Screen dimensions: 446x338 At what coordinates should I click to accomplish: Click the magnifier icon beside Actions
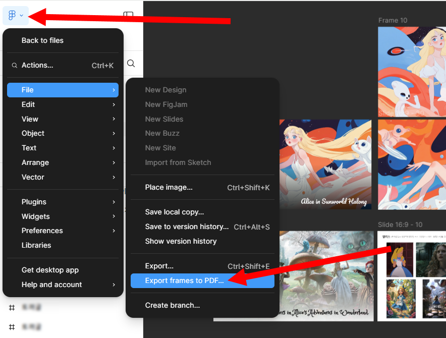14,66
